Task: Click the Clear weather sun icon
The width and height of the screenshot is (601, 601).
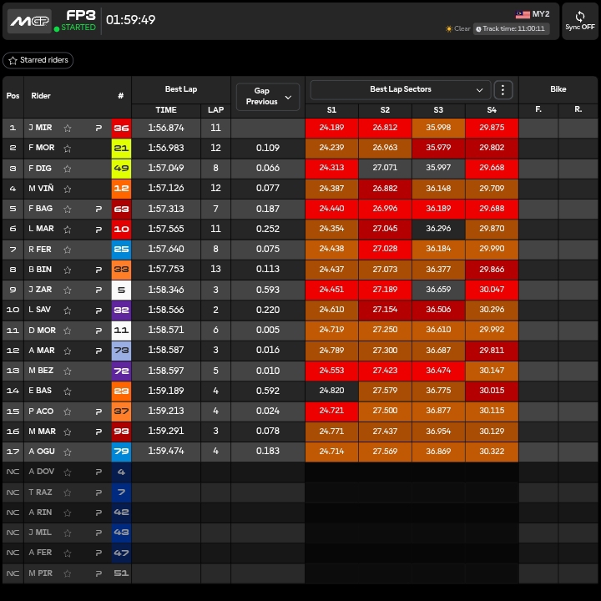Action: 449,29
